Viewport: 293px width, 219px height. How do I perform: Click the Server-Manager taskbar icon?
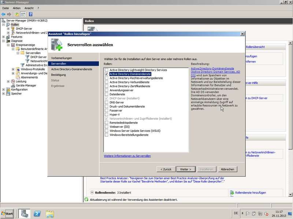[x=24, y=213]
